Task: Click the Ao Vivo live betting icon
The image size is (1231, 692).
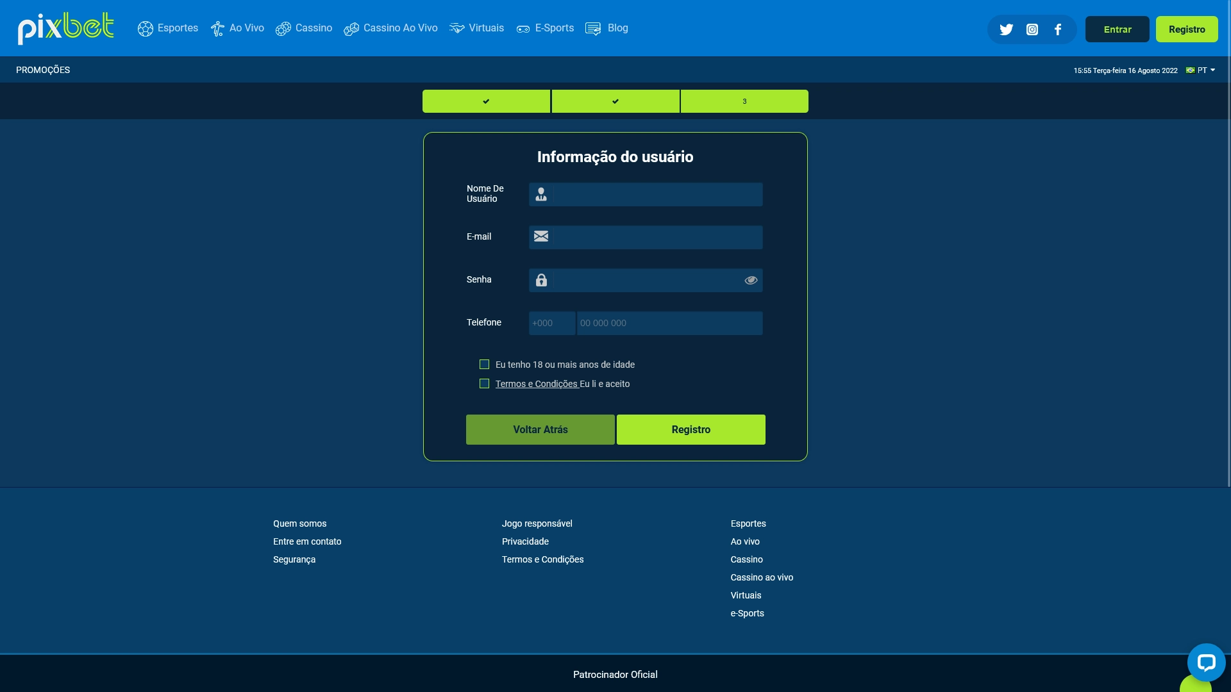Action: pyautogui.click(x=217, y=28)
